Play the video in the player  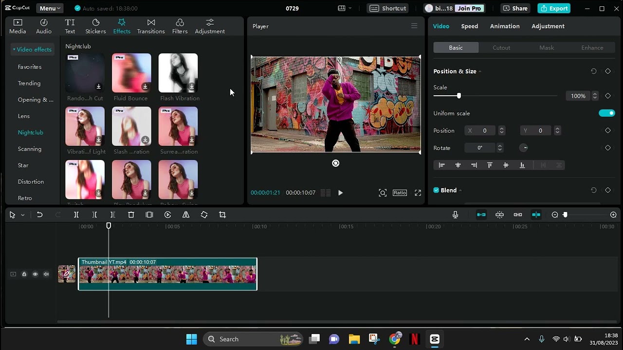(x=340, y=193)
